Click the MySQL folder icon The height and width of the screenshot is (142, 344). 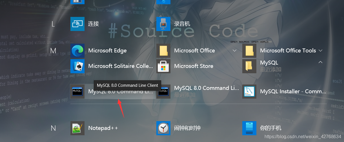tap(249, 66)
